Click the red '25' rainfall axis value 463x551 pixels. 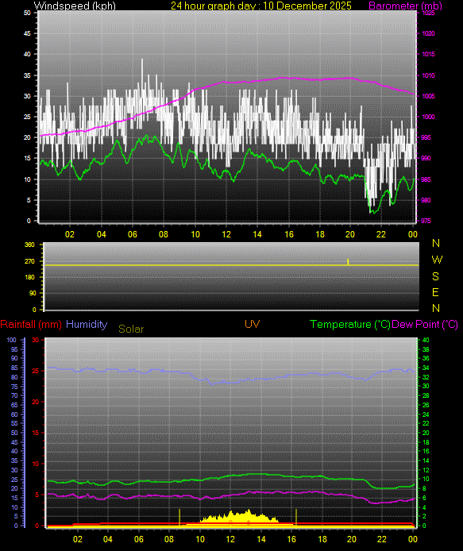point(35,371)
